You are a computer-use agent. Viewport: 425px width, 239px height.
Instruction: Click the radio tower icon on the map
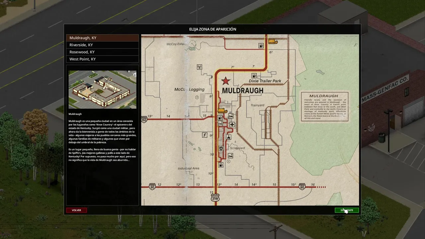199,67
